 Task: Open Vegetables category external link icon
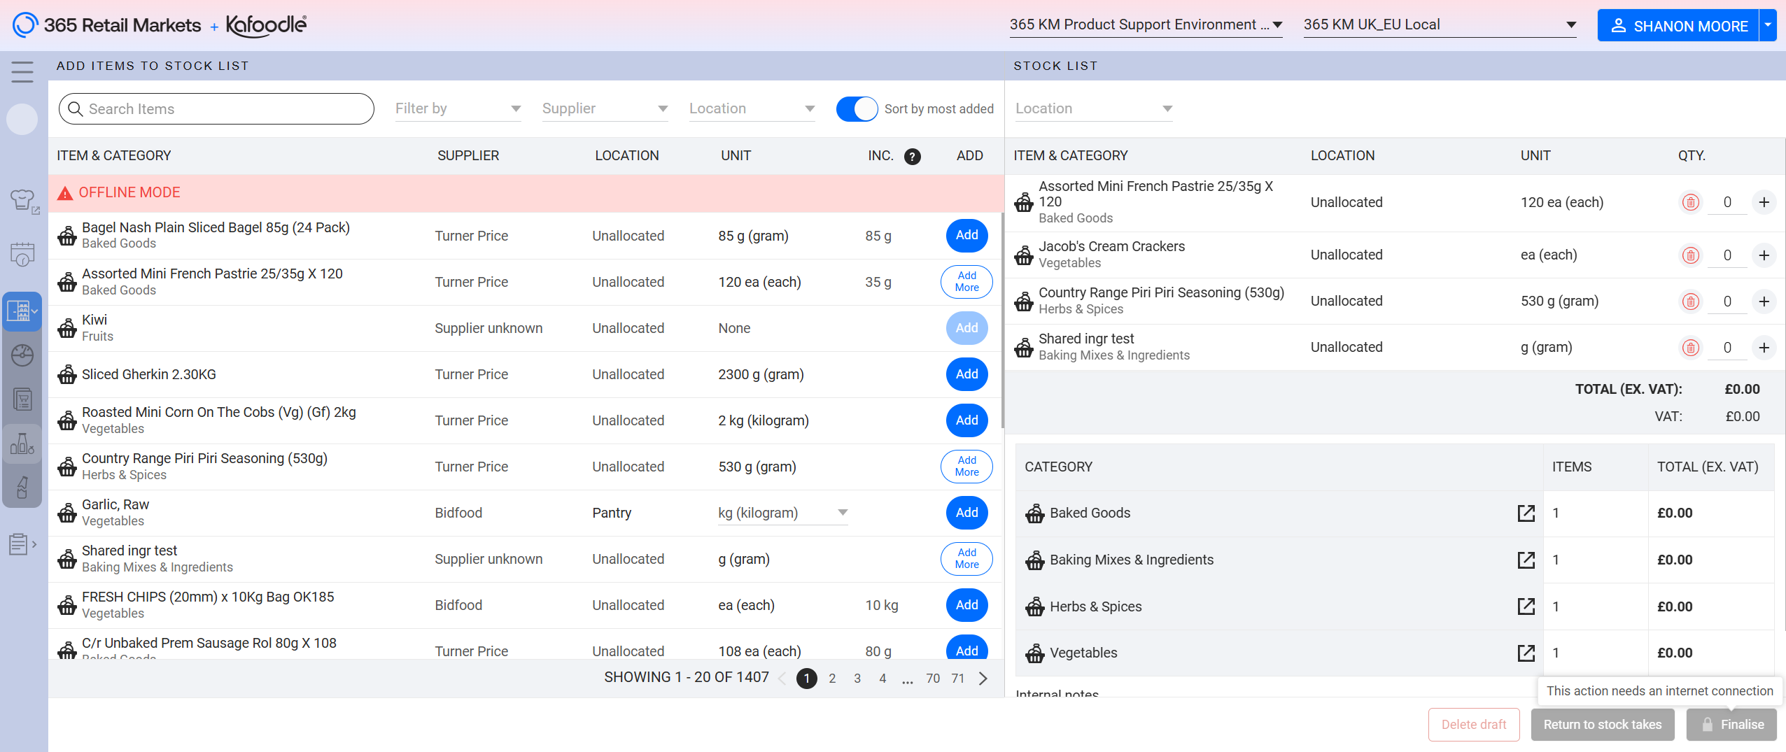(1526, 653)
